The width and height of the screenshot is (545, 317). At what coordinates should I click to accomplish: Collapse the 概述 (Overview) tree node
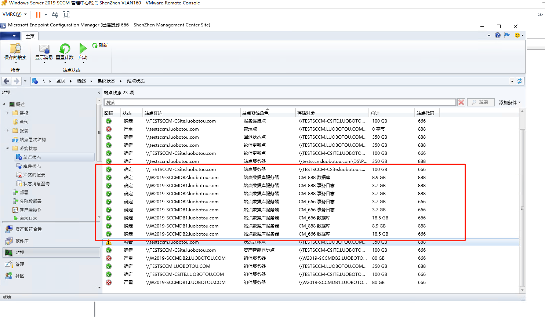point(4,104)
